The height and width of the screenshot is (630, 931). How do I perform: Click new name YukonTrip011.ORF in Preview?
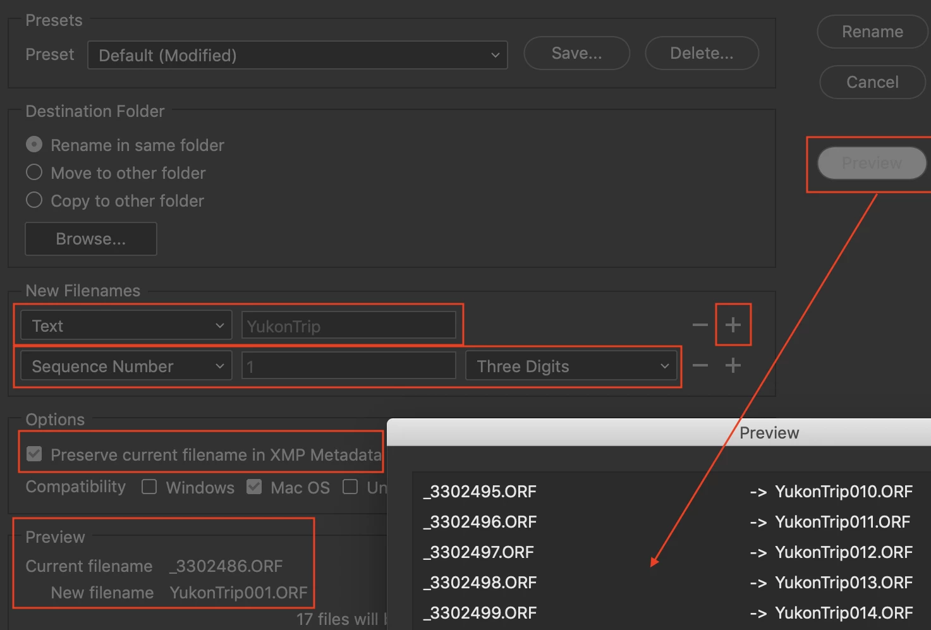tap(843, 521)
